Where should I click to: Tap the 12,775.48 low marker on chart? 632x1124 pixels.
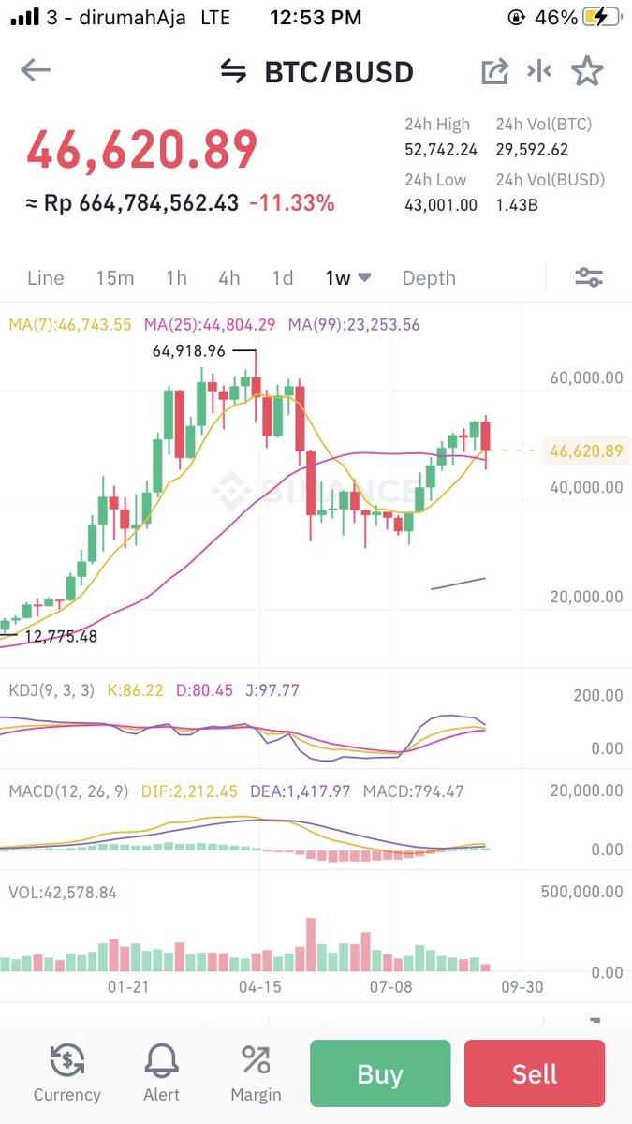61,636
